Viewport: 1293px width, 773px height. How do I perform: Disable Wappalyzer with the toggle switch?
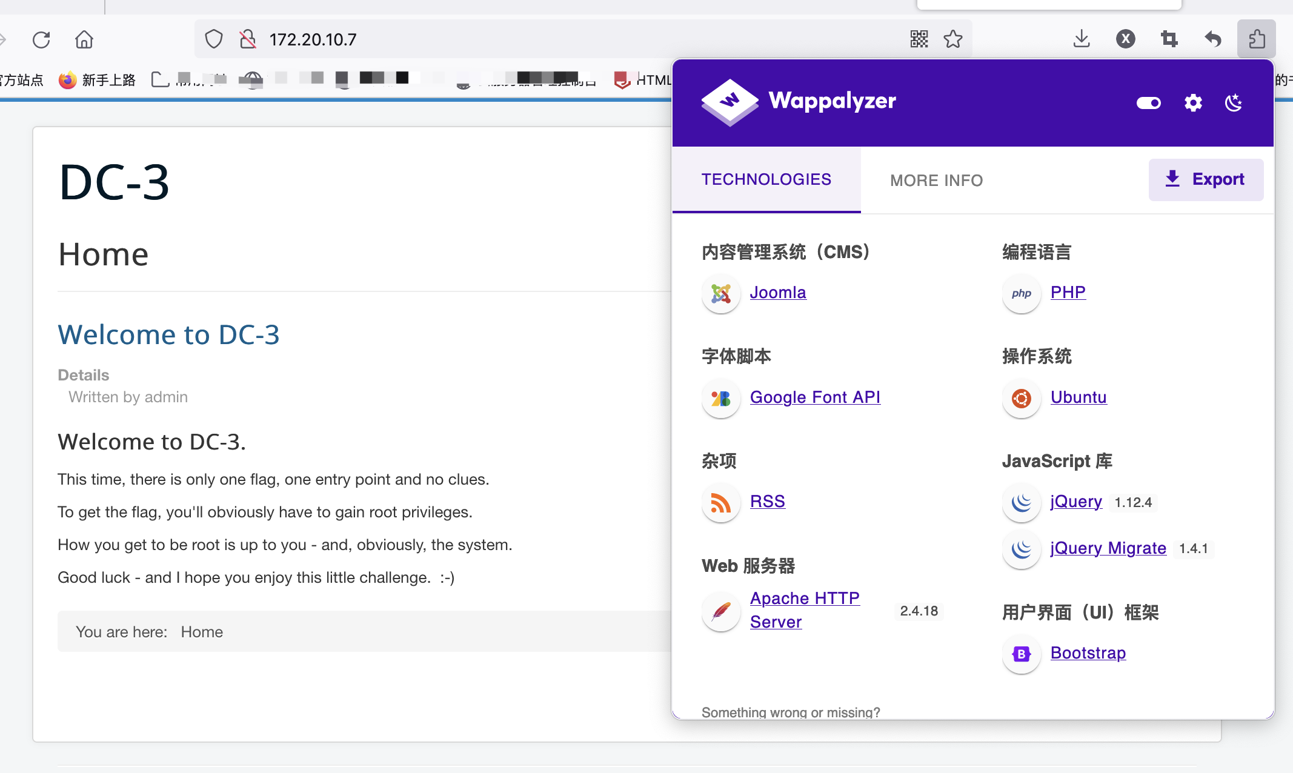1148,103
